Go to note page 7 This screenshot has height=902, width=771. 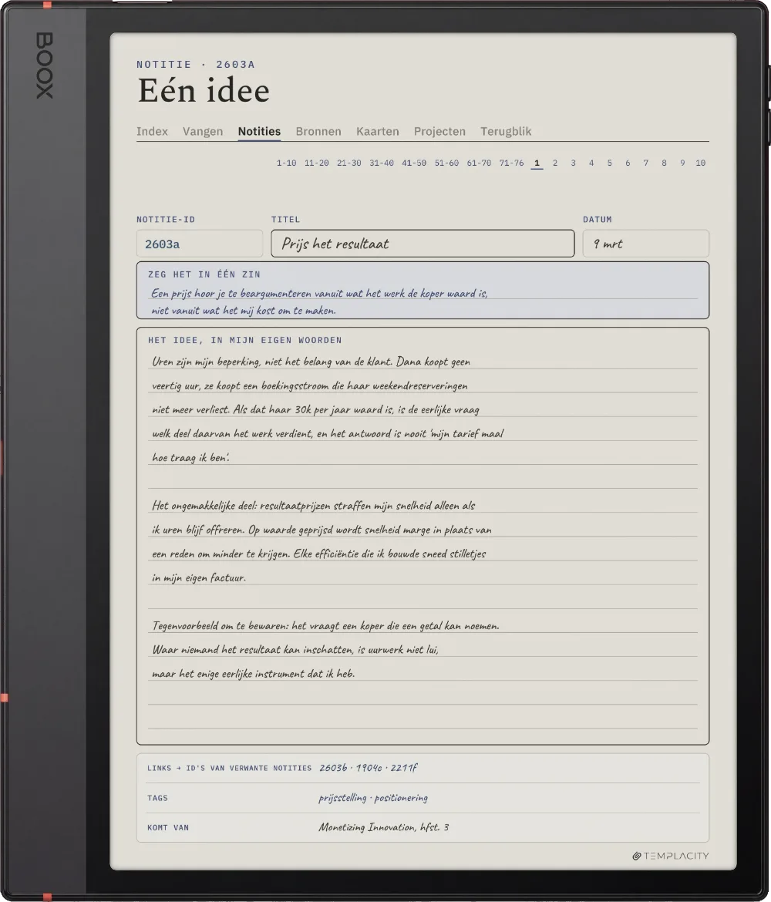(646, 163)
